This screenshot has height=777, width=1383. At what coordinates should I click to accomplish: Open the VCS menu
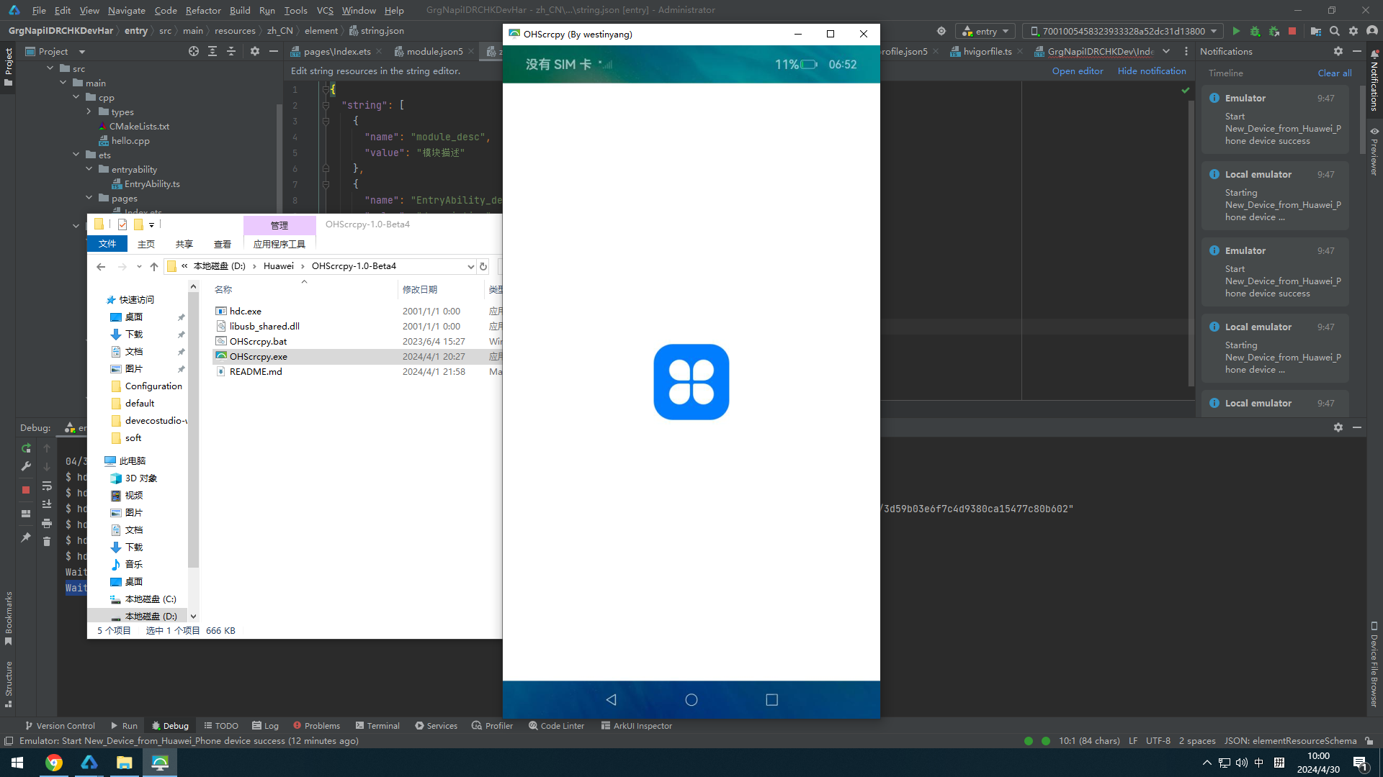coord(325,10)
